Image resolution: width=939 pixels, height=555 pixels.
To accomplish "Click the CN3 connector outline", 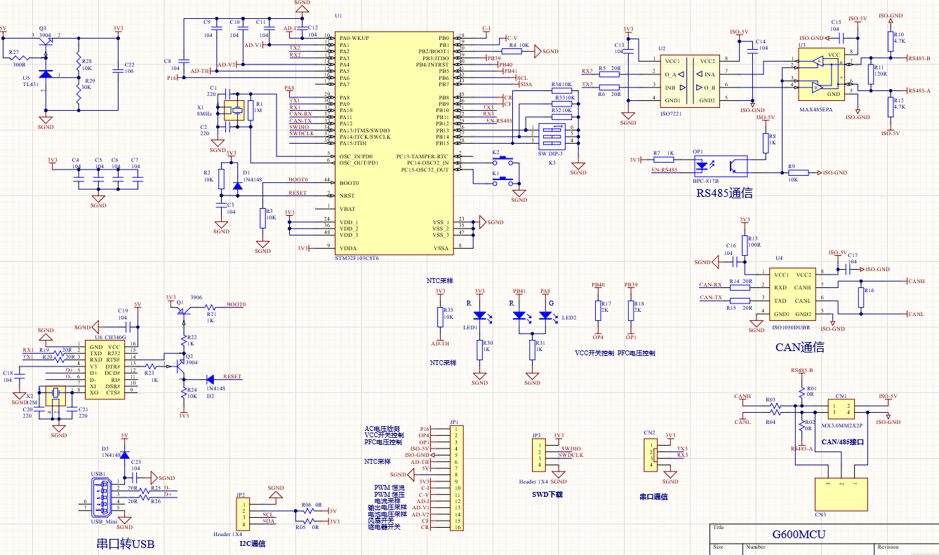I will click(x=841, y=494).
